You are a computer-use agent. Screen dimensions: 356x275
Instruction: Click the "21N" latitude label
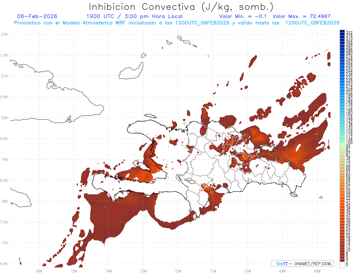pyautogui.click(x=4, y=76)
